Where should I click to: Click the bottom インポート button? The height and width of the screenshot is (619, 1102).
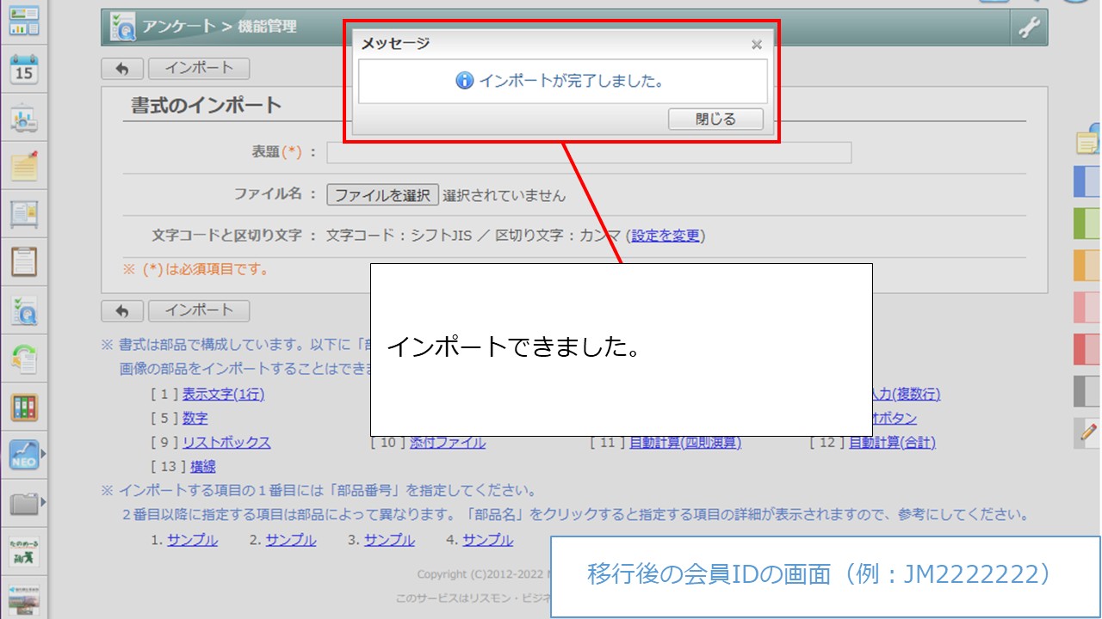tap(199, 310)
